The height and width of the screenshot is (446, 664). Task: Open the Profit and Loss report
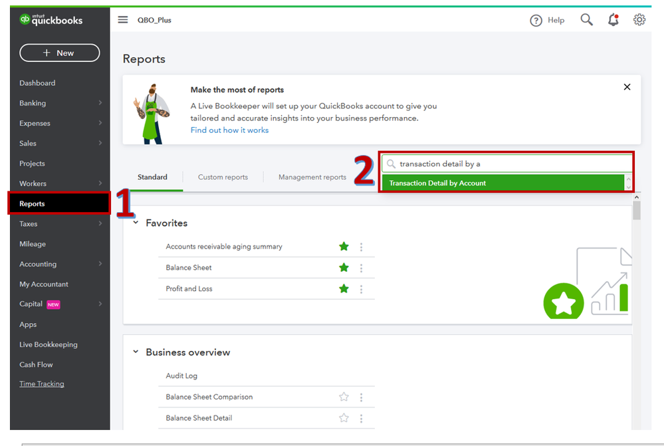189,289
